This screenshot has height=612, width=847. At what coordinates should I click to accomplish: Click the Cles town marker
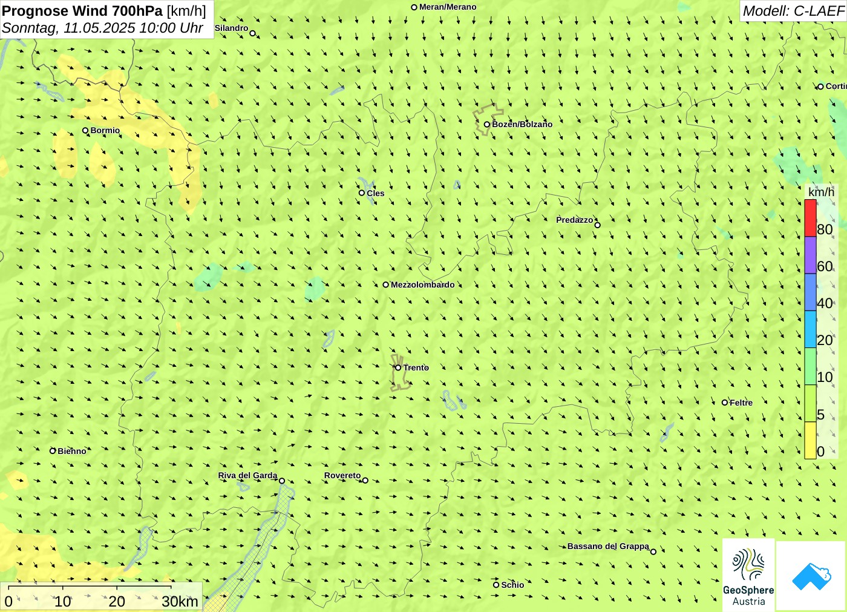(362, 192)
